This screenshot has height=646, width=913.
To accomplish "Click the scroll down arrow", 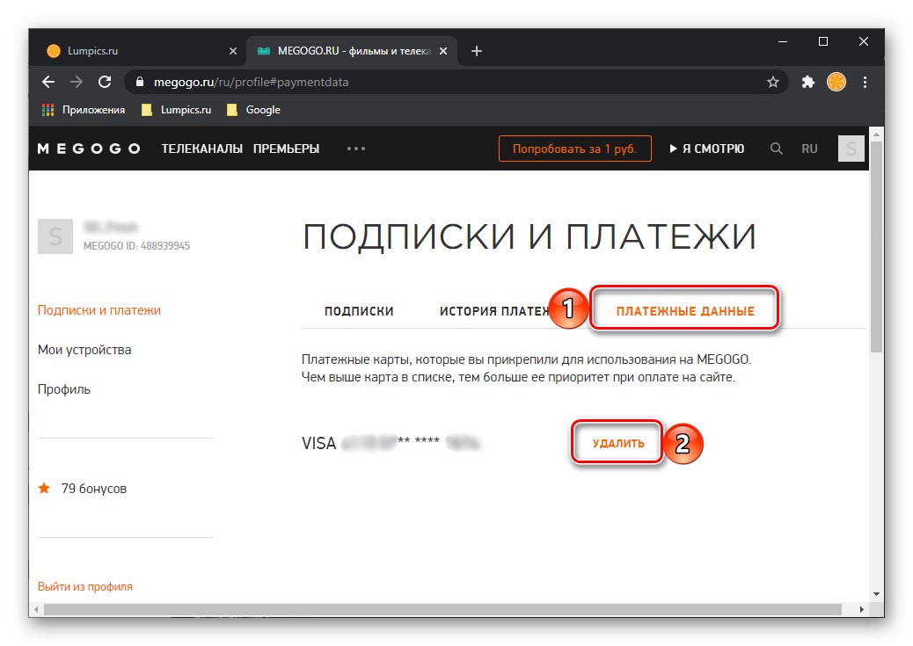I will click(x=876, y=594).
